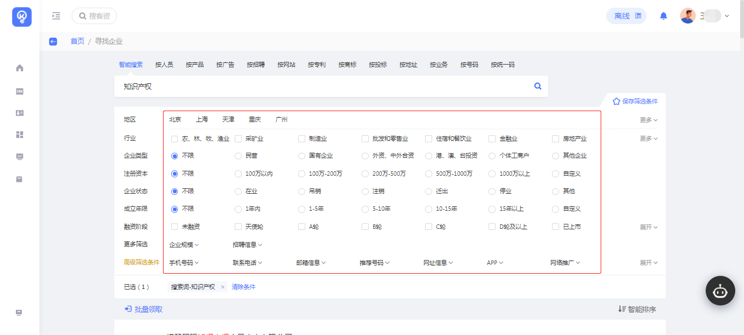Check 未融资 funding stage
Viewport: 744px width, 335px height.
[x=175, y=227]
